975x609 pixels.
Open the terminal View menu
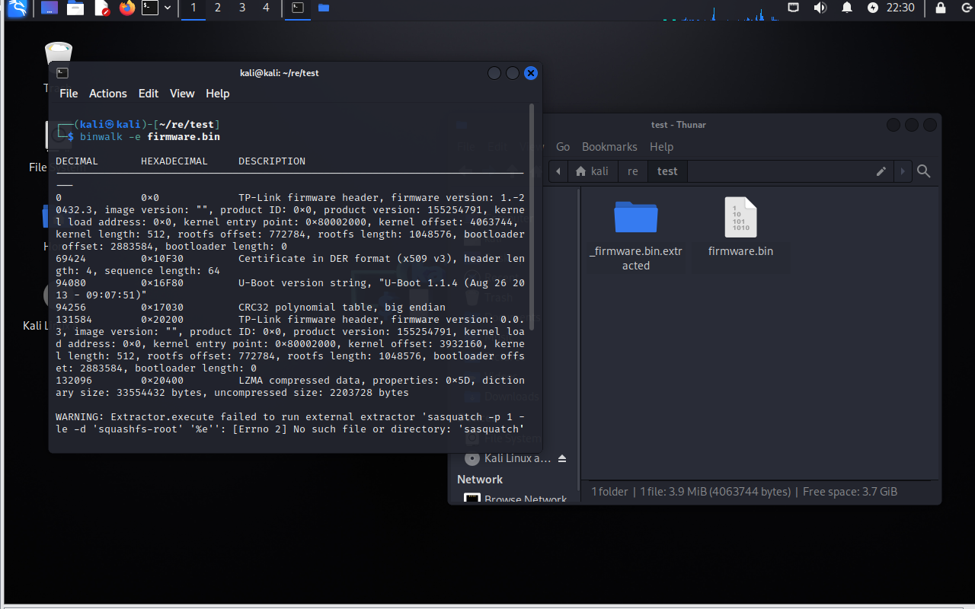tap(182, 94)
